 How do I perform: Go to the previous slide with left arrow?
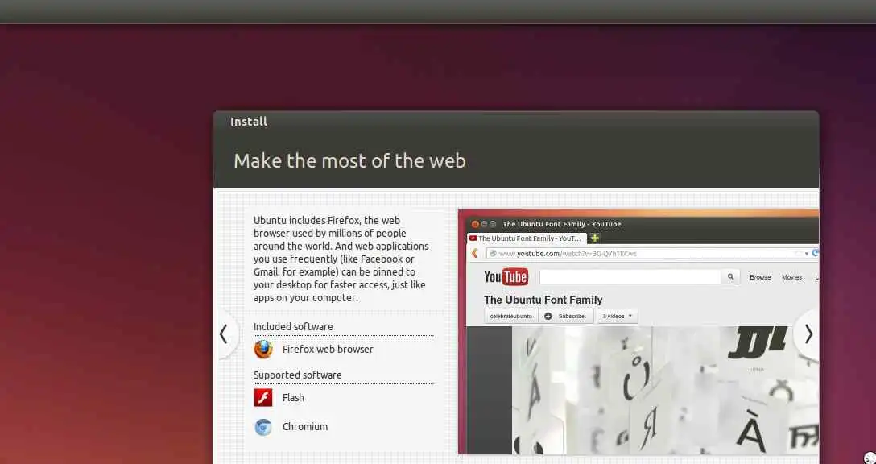point(224,334)
